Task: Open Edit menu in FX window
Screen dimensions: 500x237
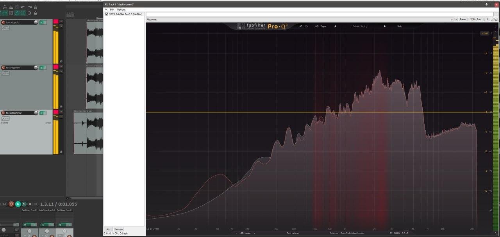Action: click(x=112, y=9)
